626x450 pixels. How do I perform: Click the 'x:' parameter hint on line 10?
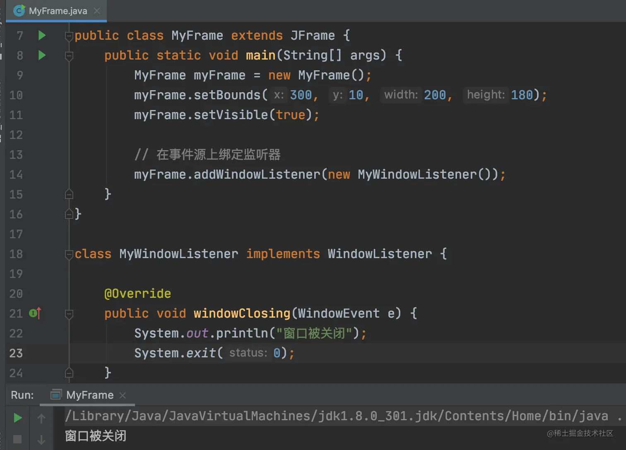pos(279,95)
